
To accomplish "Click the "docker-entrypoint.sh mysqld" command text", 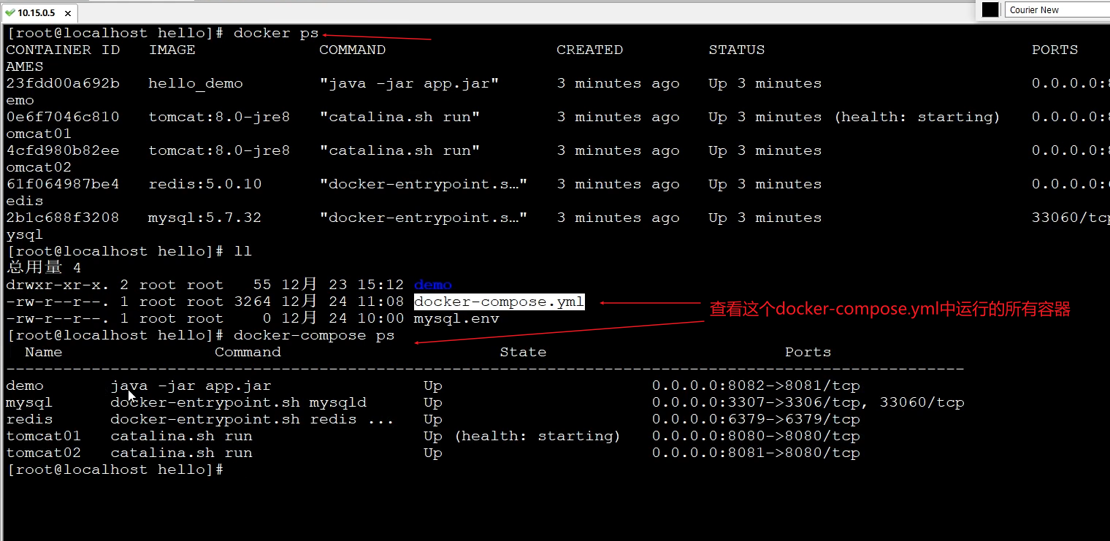I will coord(239,402).
